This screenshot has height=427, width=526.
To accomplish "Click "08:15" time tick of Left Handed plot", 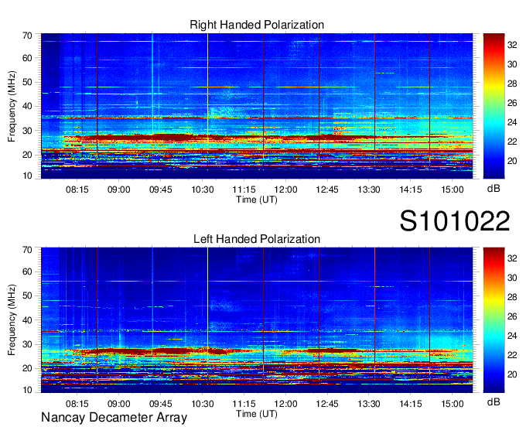I will 77,404.
